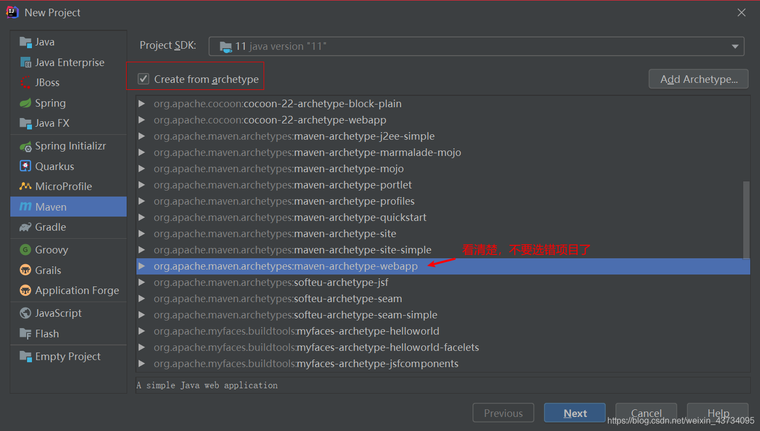Viewport: 760px width, 431px height.
Task: Click the JavaScript globe icon
Action: click(25, 313)
